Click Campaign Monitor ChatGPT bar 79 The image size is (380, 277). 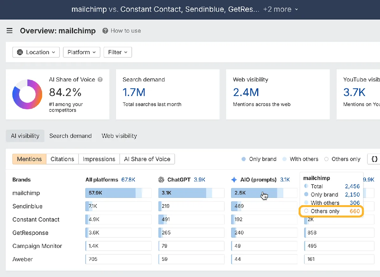click(191, 246)
